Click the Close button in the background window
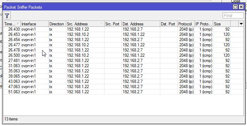This screenshot has height=126, width=247. click(236, 1)
